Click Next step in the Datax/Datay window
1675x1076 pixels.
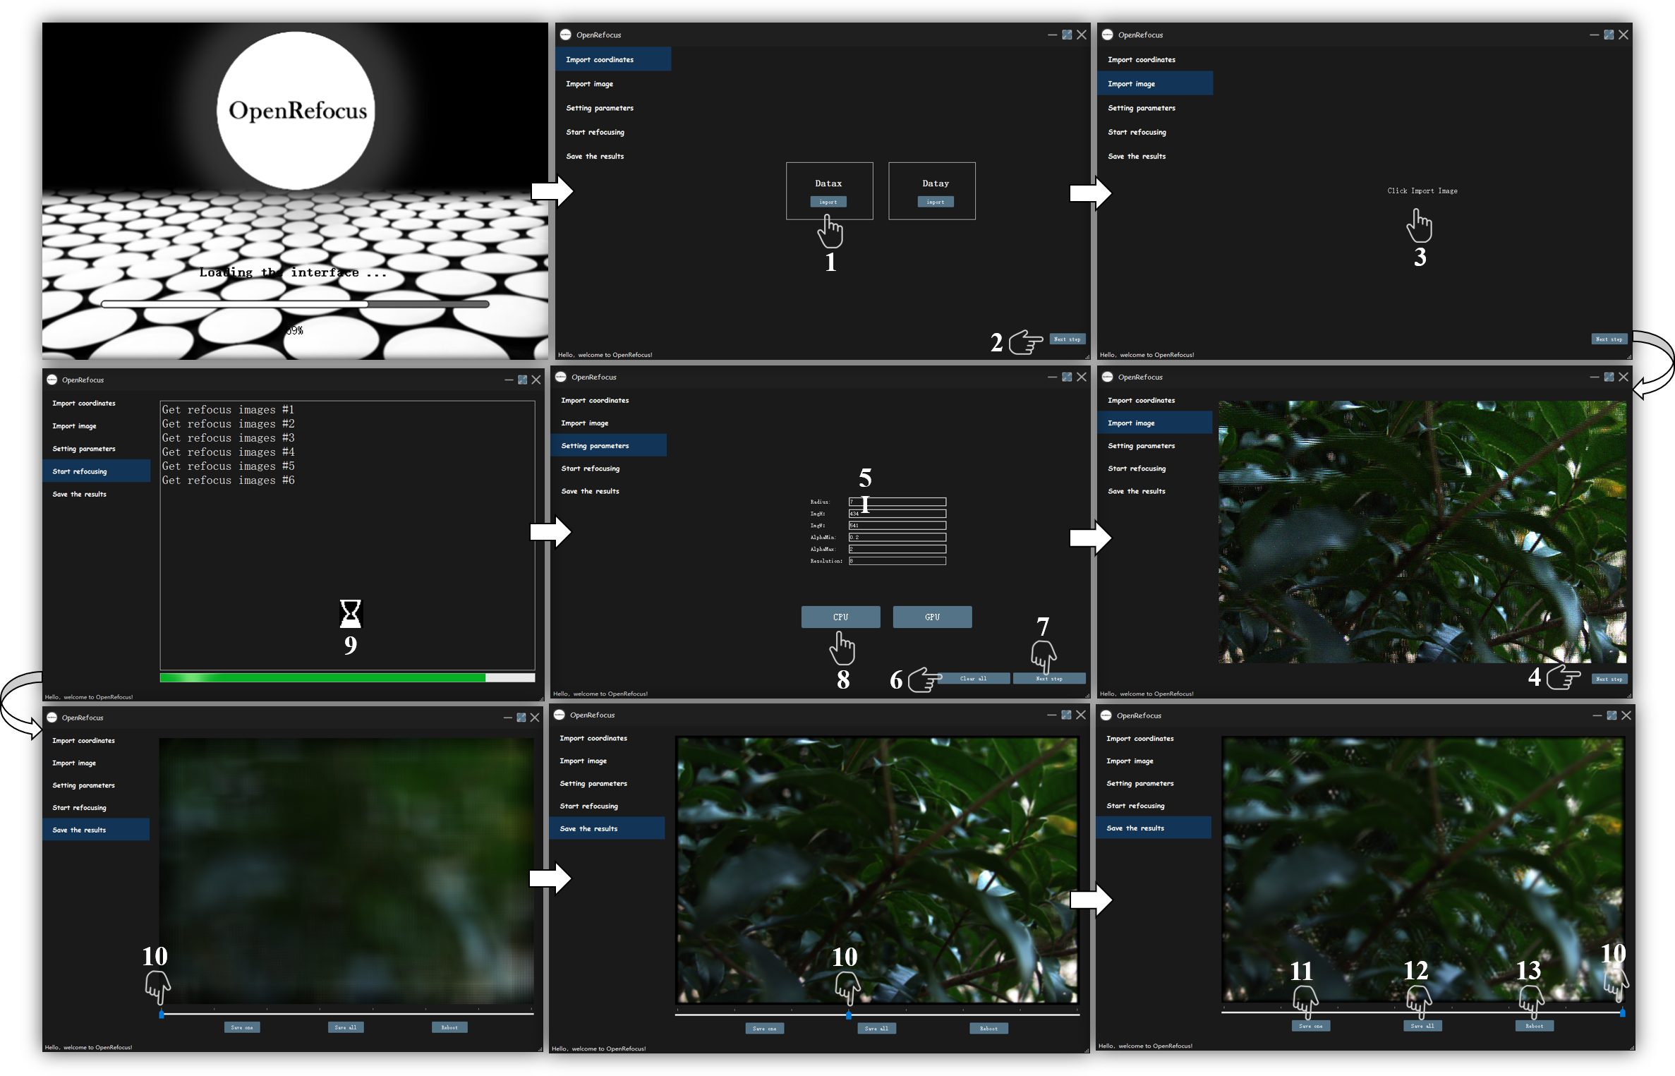pyautogui.click(x=1067, y=339)
